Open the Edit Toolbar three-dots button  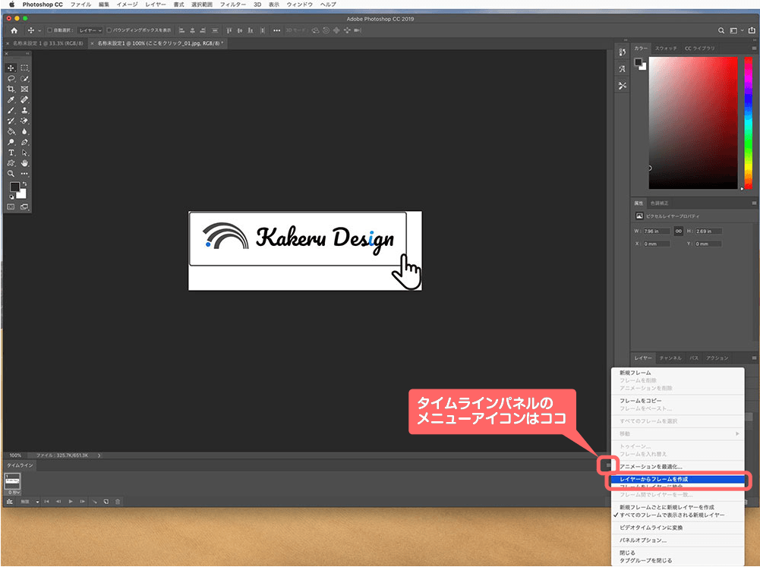(24, 174)
